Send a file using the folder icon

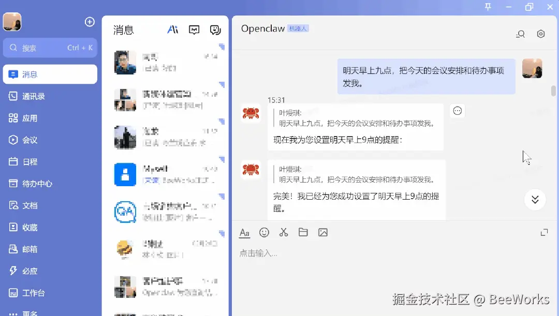[303, 232]
